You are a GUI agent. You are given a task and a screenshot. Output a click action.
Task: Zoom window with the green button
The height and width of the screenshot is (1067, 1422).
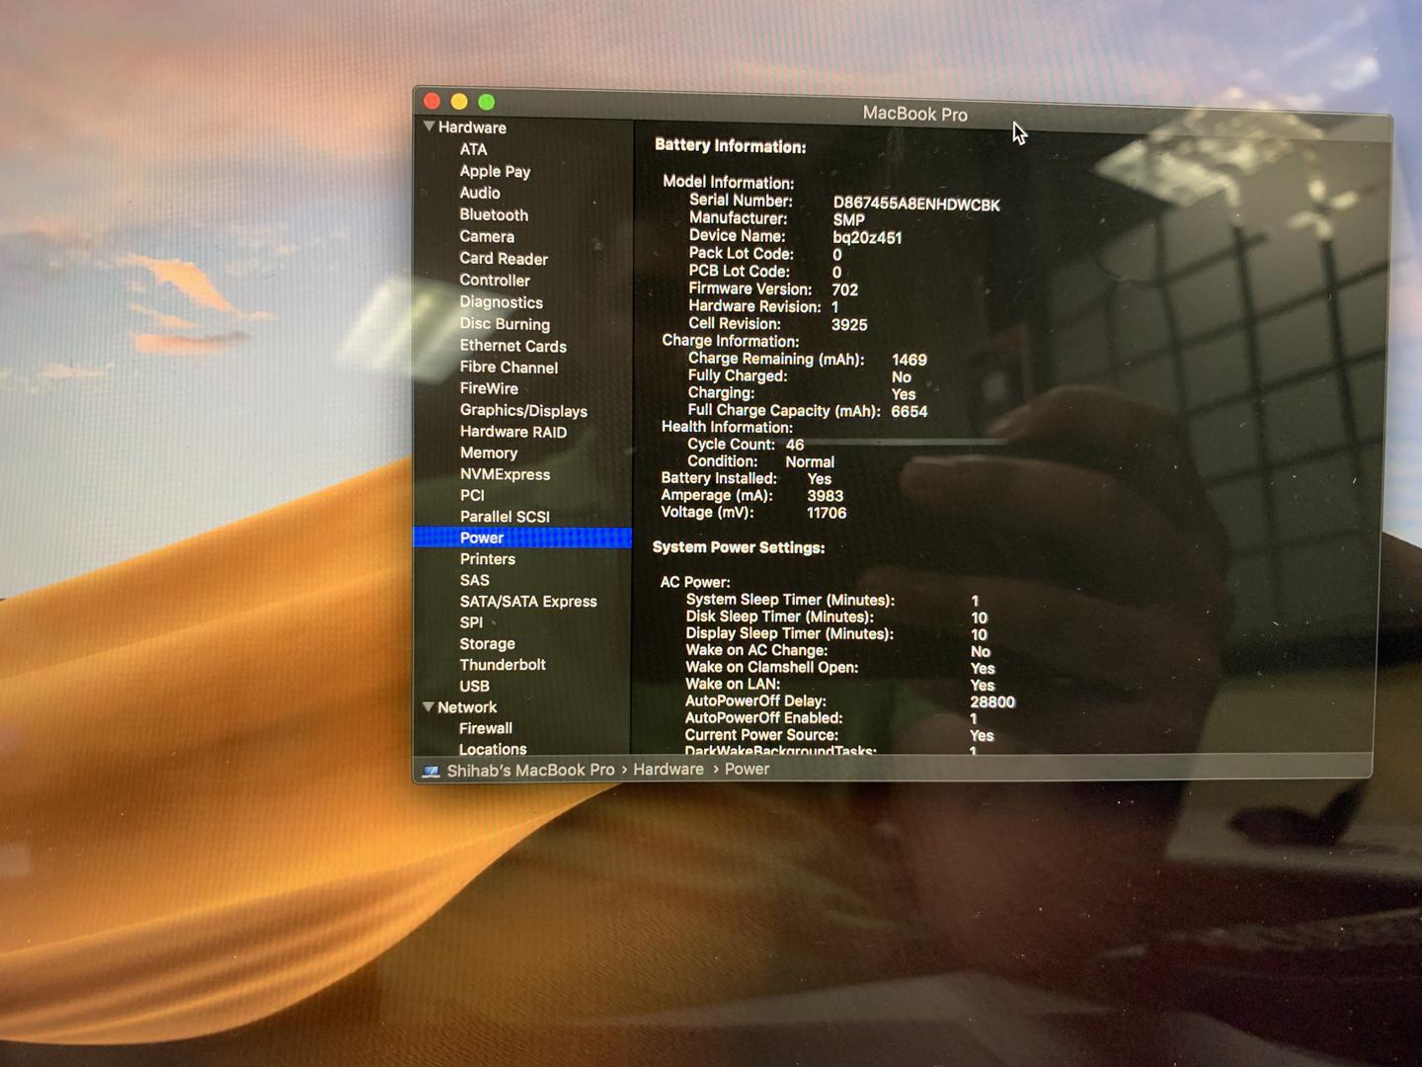pyautogui.click(x=486, y=102)
